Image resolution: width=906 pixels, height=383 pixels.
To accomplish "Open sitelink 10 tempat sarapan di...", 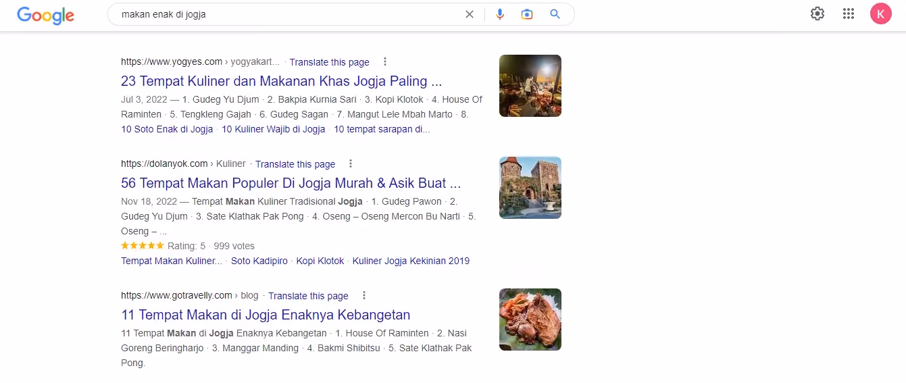I will (x=382, y=129).
